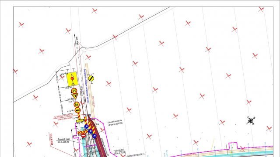The width and height of the screenshot is (280, 157).
Task: Select the red LUCRARI label
Action: 51,140
